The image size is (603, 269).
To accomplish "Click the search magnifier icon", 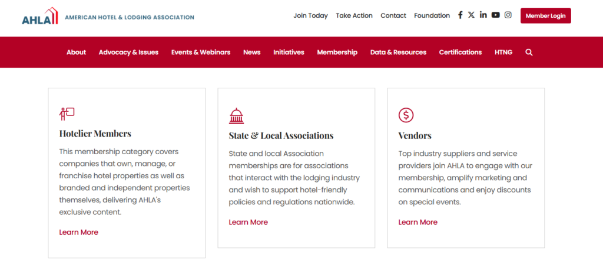I will click(529, 52).
